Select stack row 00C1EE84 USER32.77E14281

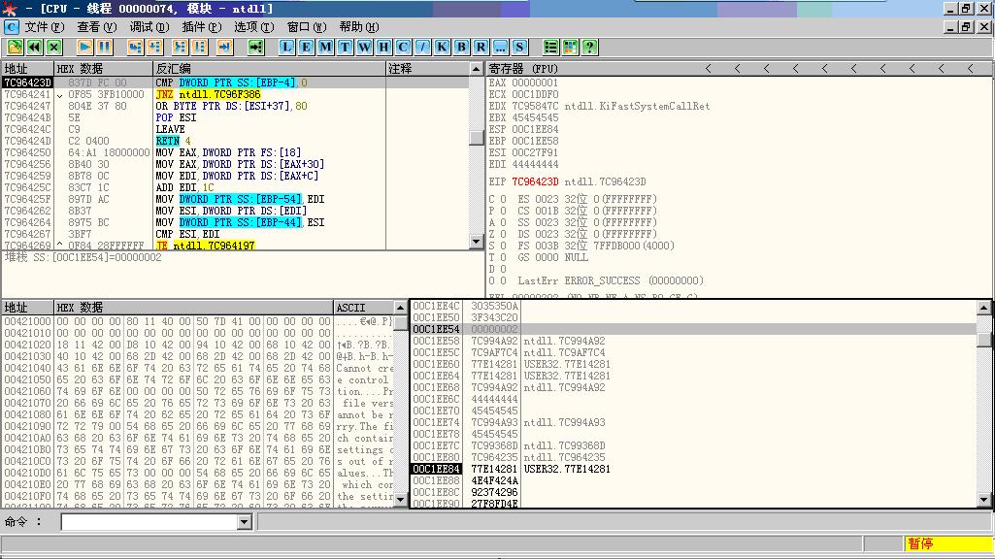[693, 469]
